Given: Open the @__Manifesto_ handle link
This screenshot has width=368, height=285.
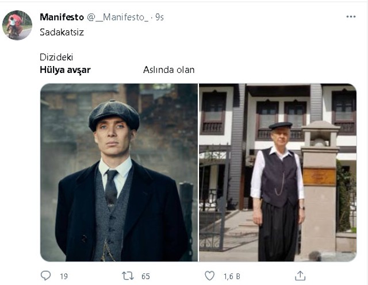Looking at the screenshot, I should (x=118, y=17).
